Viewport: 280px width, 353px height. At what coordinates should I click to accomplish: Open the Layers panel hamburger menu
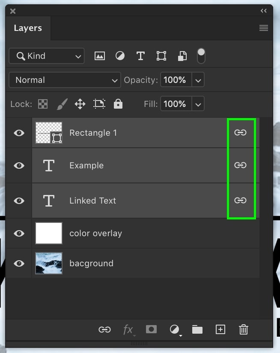click(x=264, y=28)
